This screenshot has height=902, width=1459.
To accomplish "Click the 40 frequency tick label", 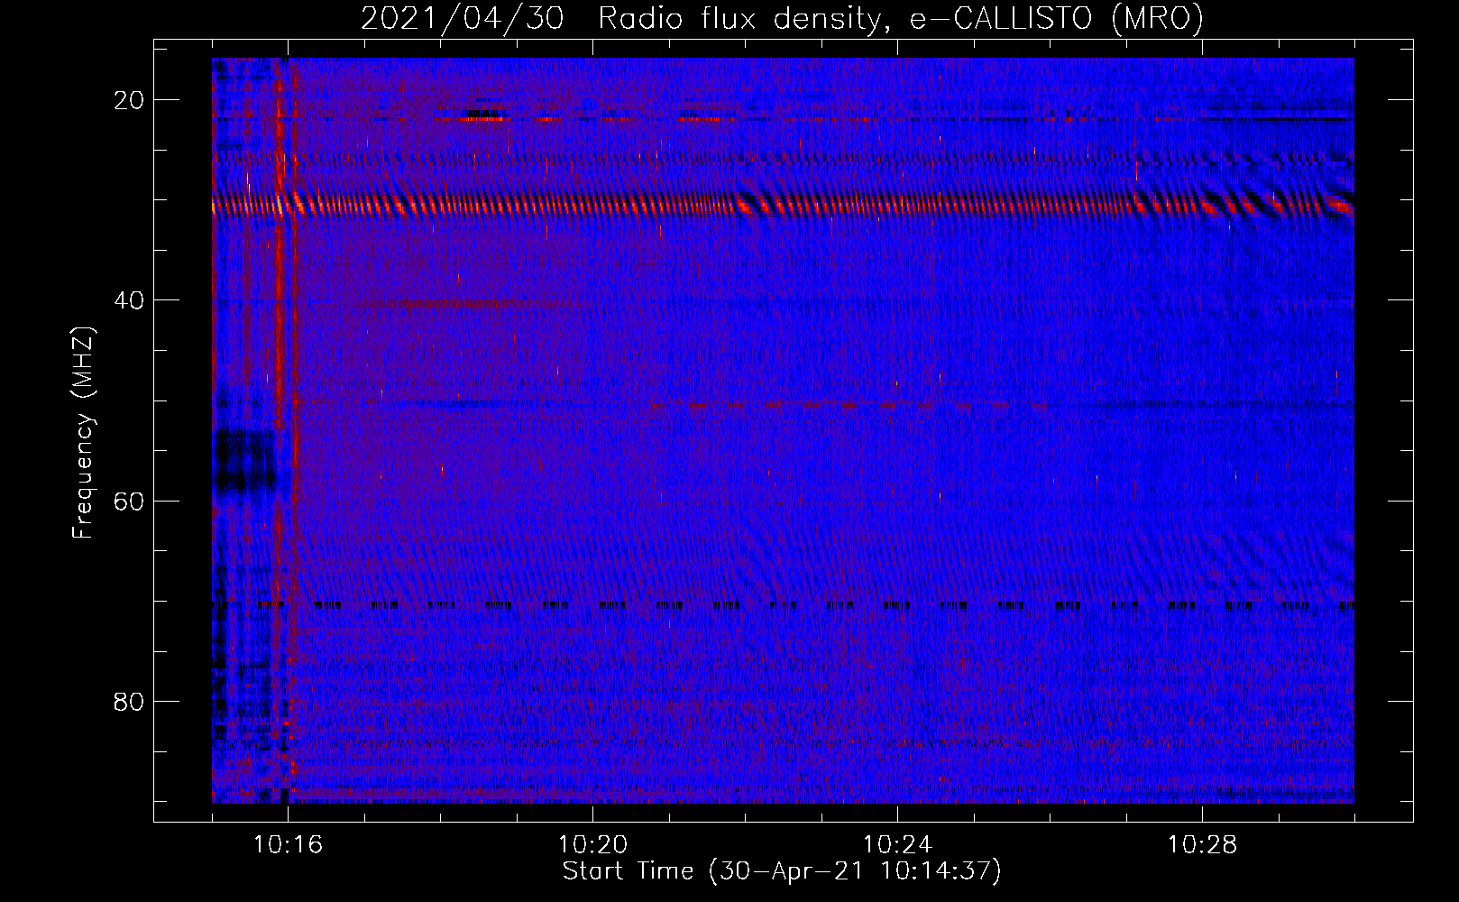I will (x=129, y=300).
